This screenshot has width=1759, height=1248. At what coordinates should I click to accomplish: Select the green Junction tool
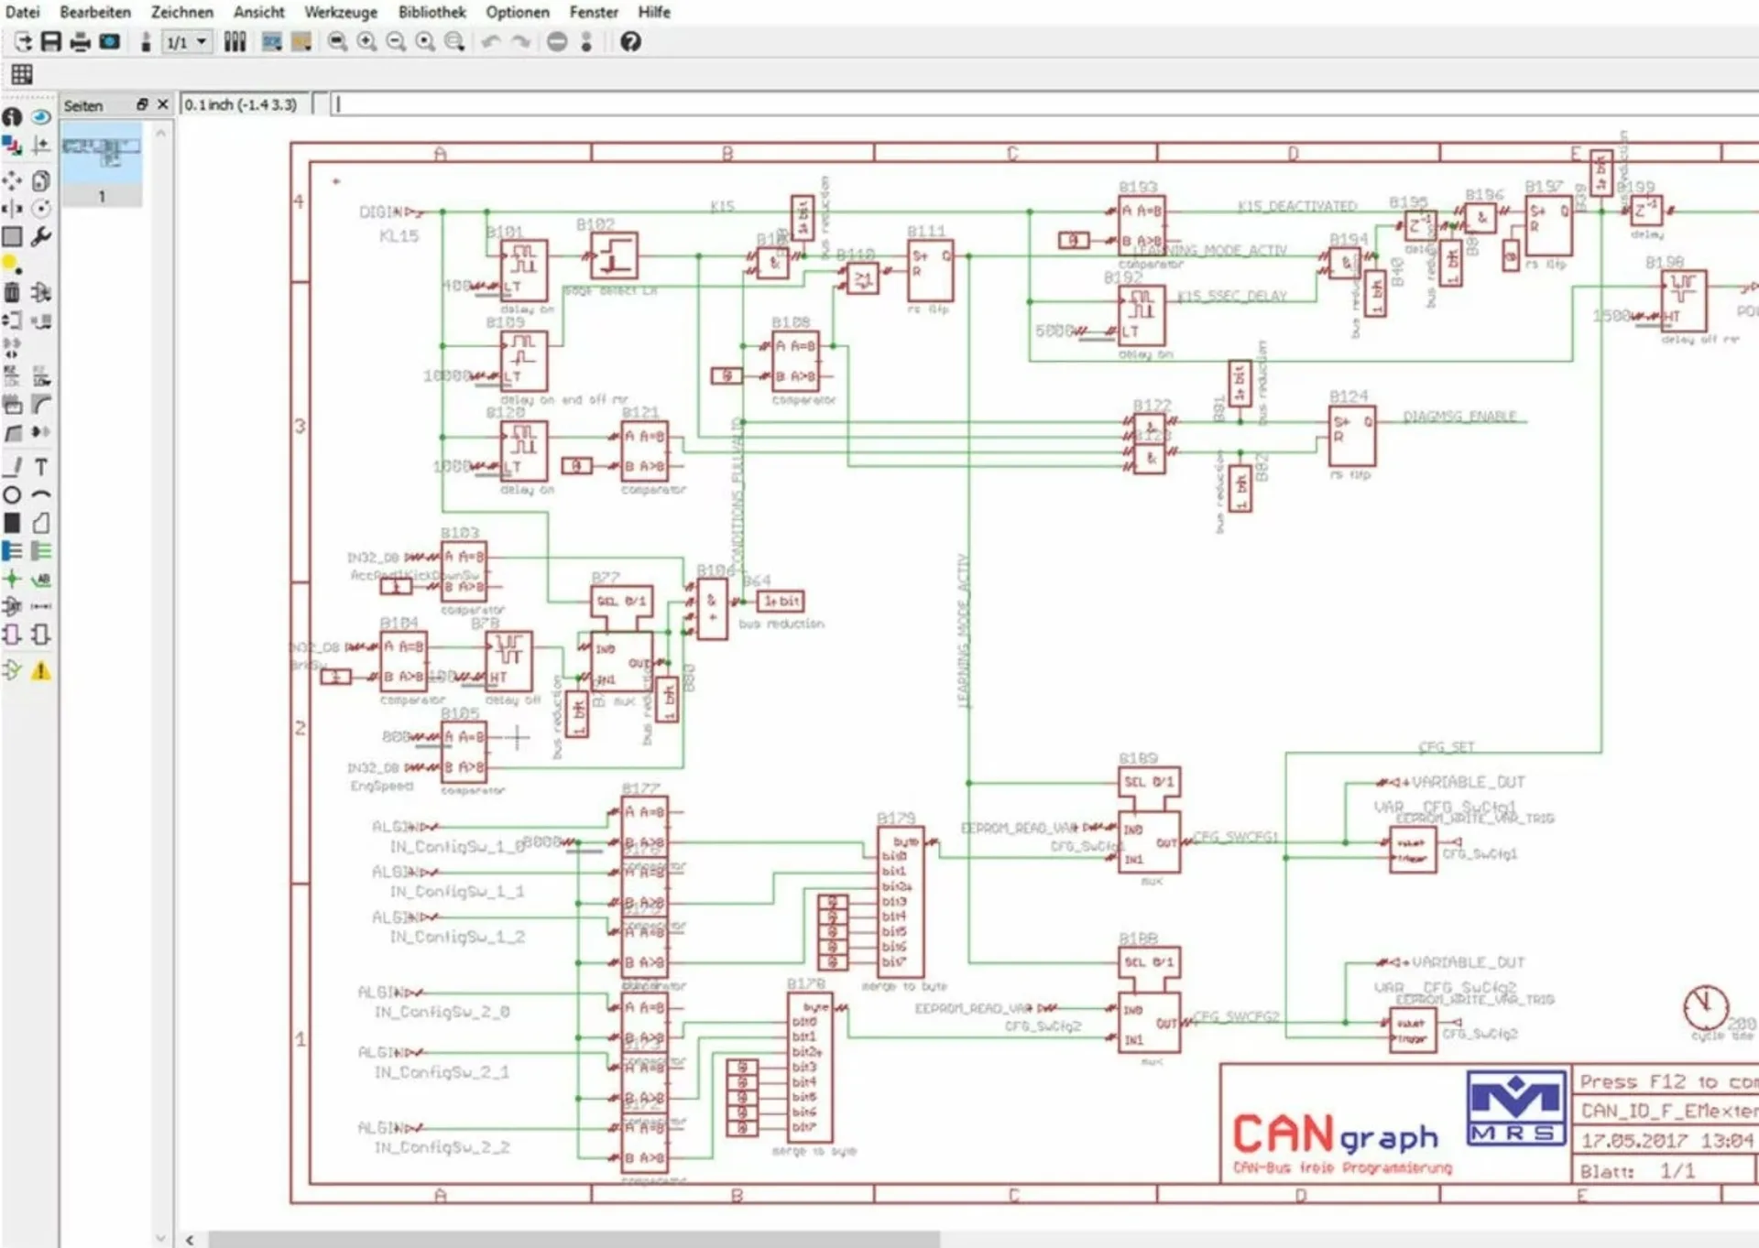tap(12, 579)
